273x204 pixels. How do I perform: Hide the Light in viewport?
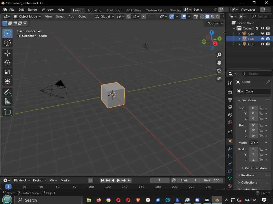pyautogui.click(x=262, y=44)
